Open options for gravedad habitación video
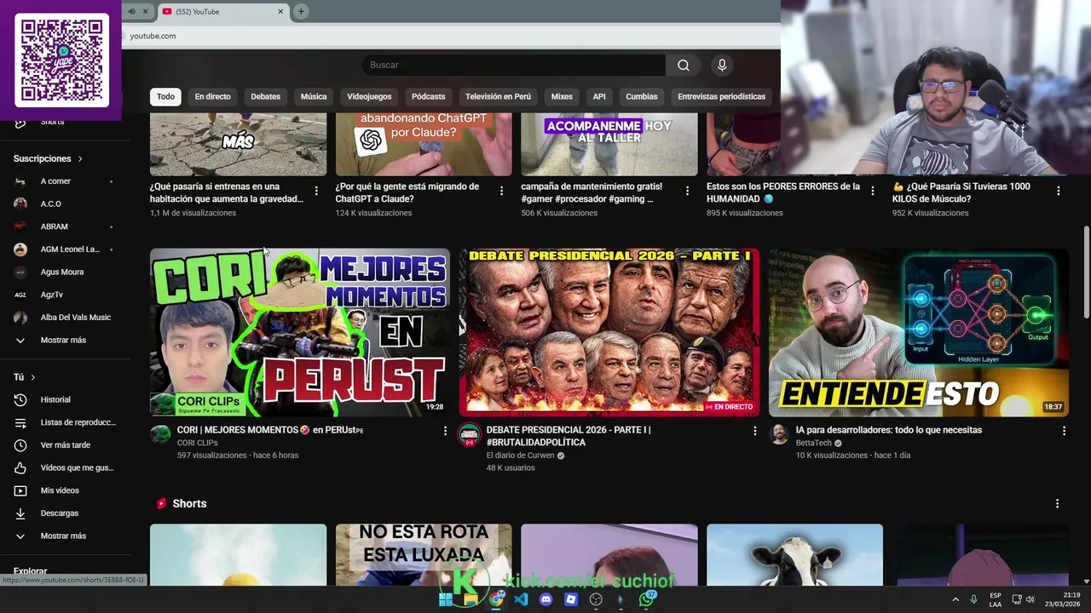 click(316, 191)
